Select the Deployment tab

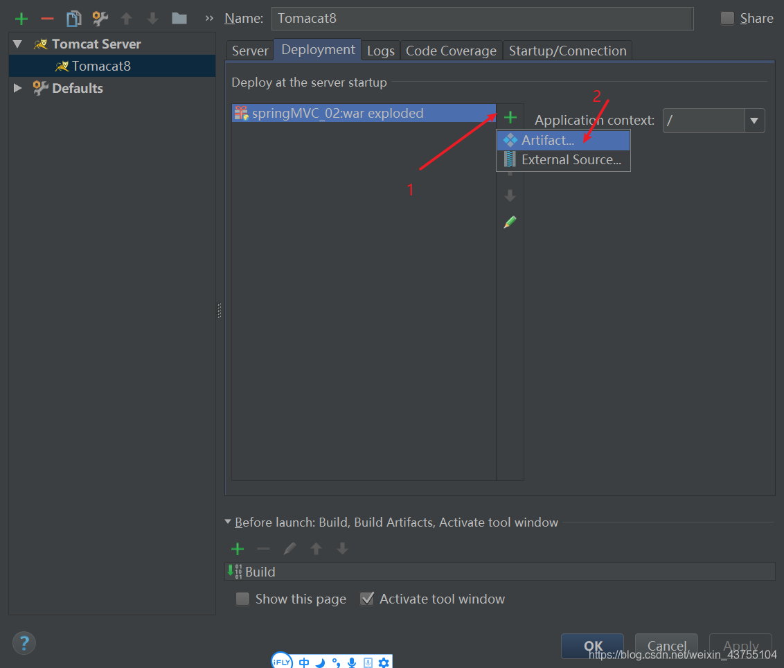click(318, 49)
